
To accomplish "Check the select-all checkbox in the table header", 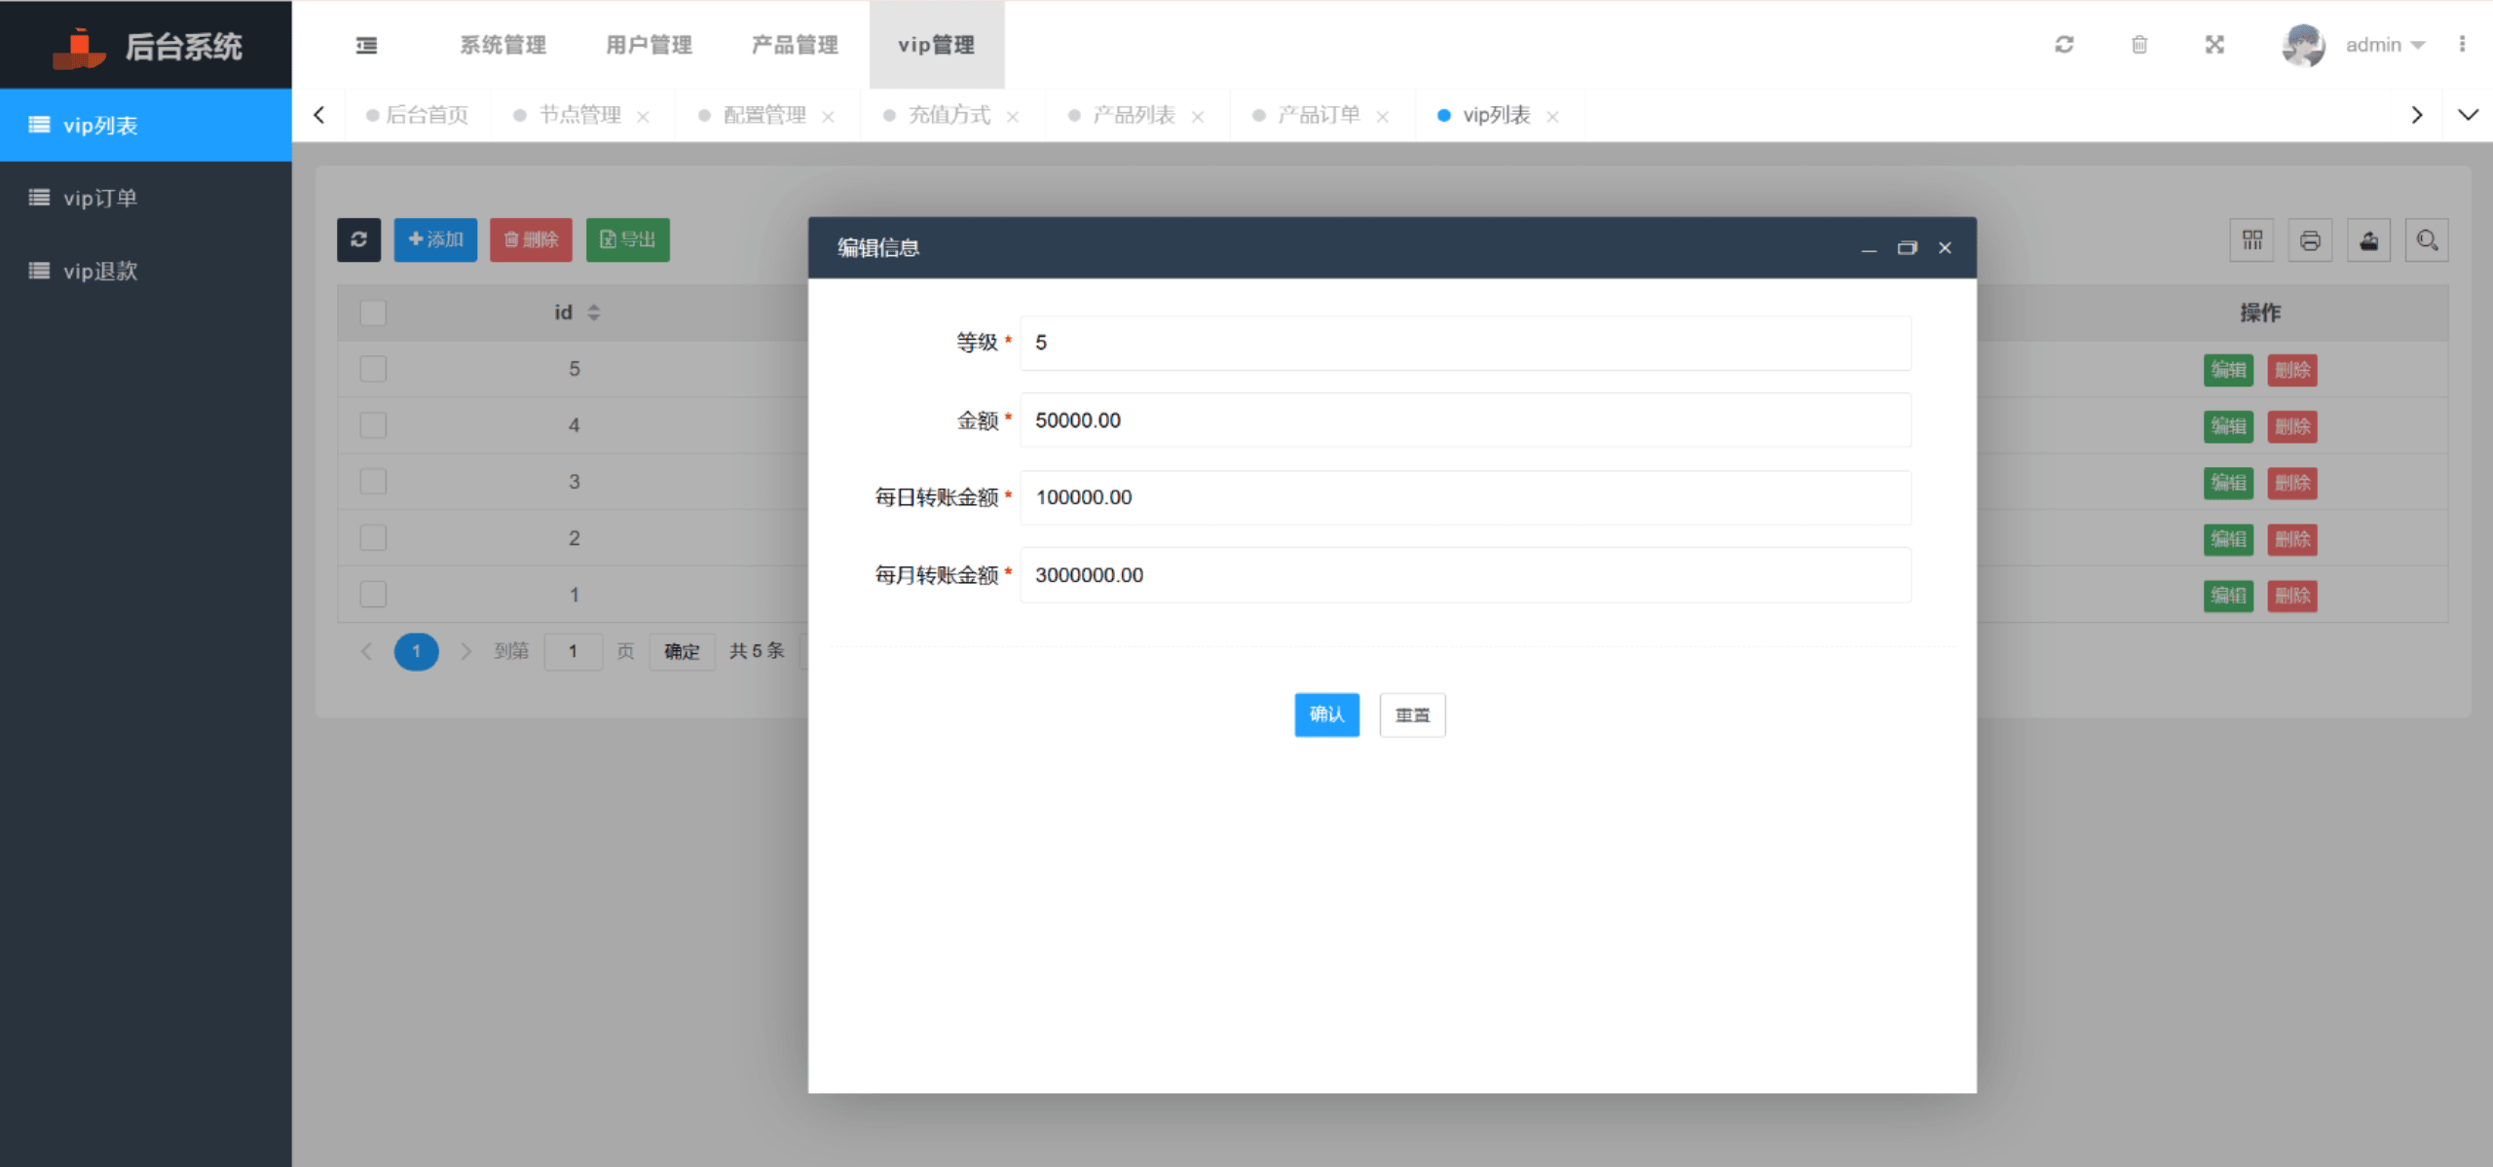I will tap(372, 312).
